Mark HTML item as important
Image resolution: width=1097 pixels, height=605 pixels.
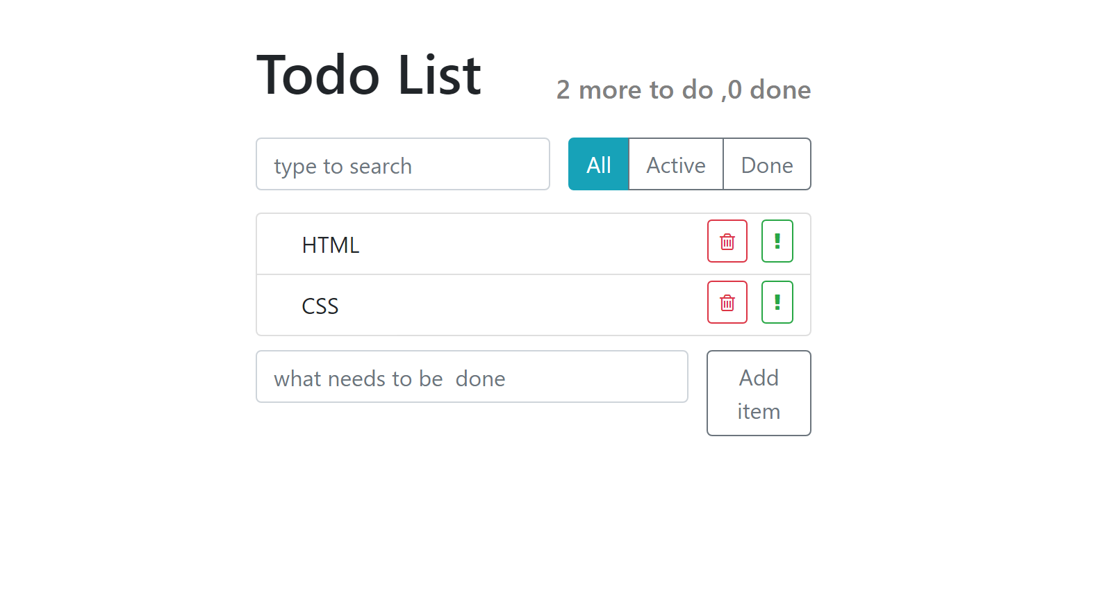(x=777, y=242)
